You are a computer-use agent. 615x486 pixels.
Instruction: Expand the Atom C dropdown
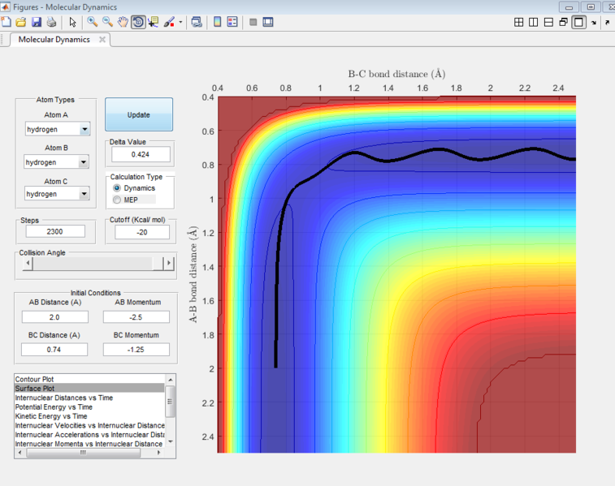click(x=84, y=194)
